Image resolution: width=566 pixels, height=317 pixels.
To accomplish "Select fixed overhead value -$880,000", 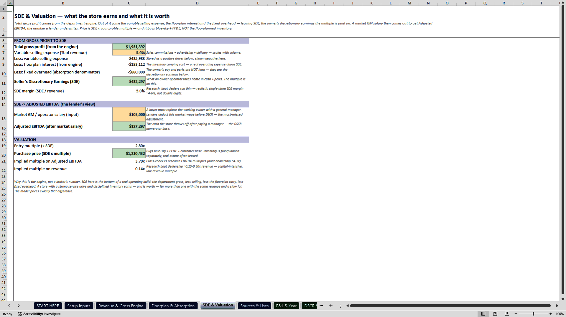I will coord(129,72).
